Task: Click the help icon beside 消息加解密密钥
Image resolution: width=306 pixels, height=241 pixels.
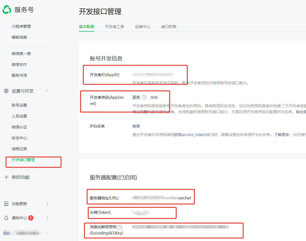Action: [120, 227]
